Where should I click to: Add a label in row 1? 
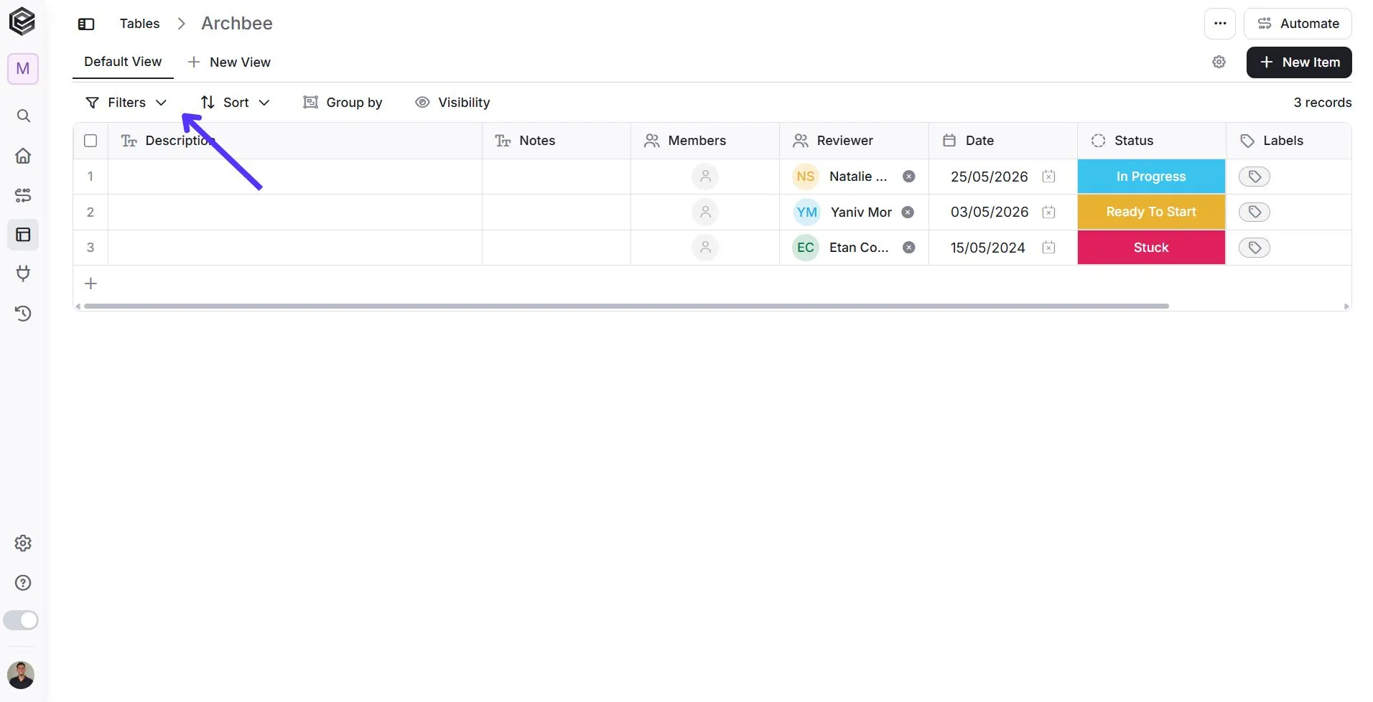pyautogui.click(x=1255, y=177)
